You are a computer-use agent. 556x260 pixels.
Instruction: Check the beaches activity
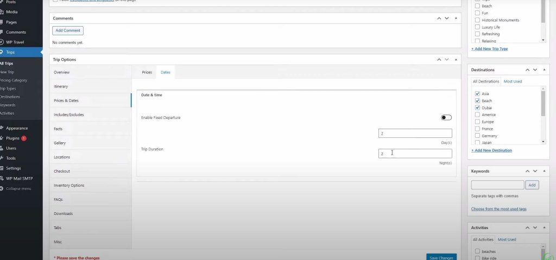[477, 251]
